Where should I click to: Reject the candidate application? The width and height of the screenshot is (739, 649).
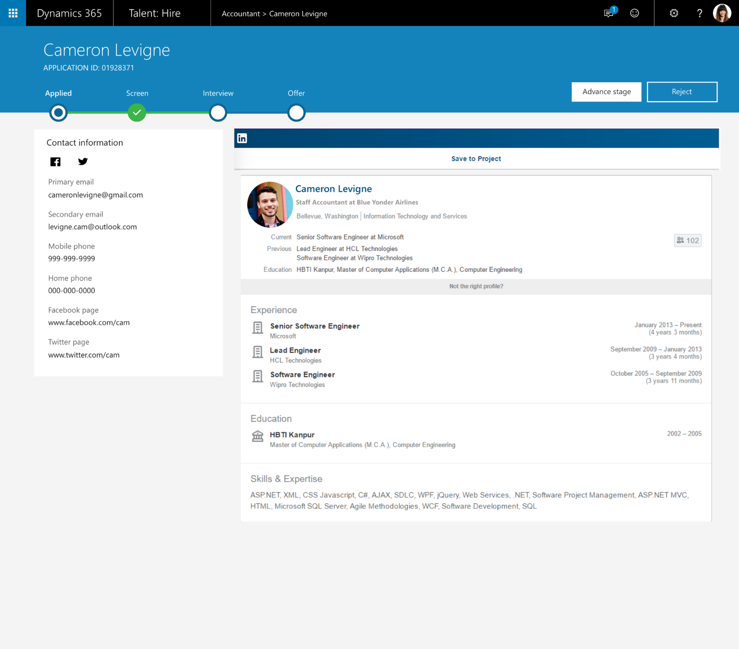pos(682,92)
